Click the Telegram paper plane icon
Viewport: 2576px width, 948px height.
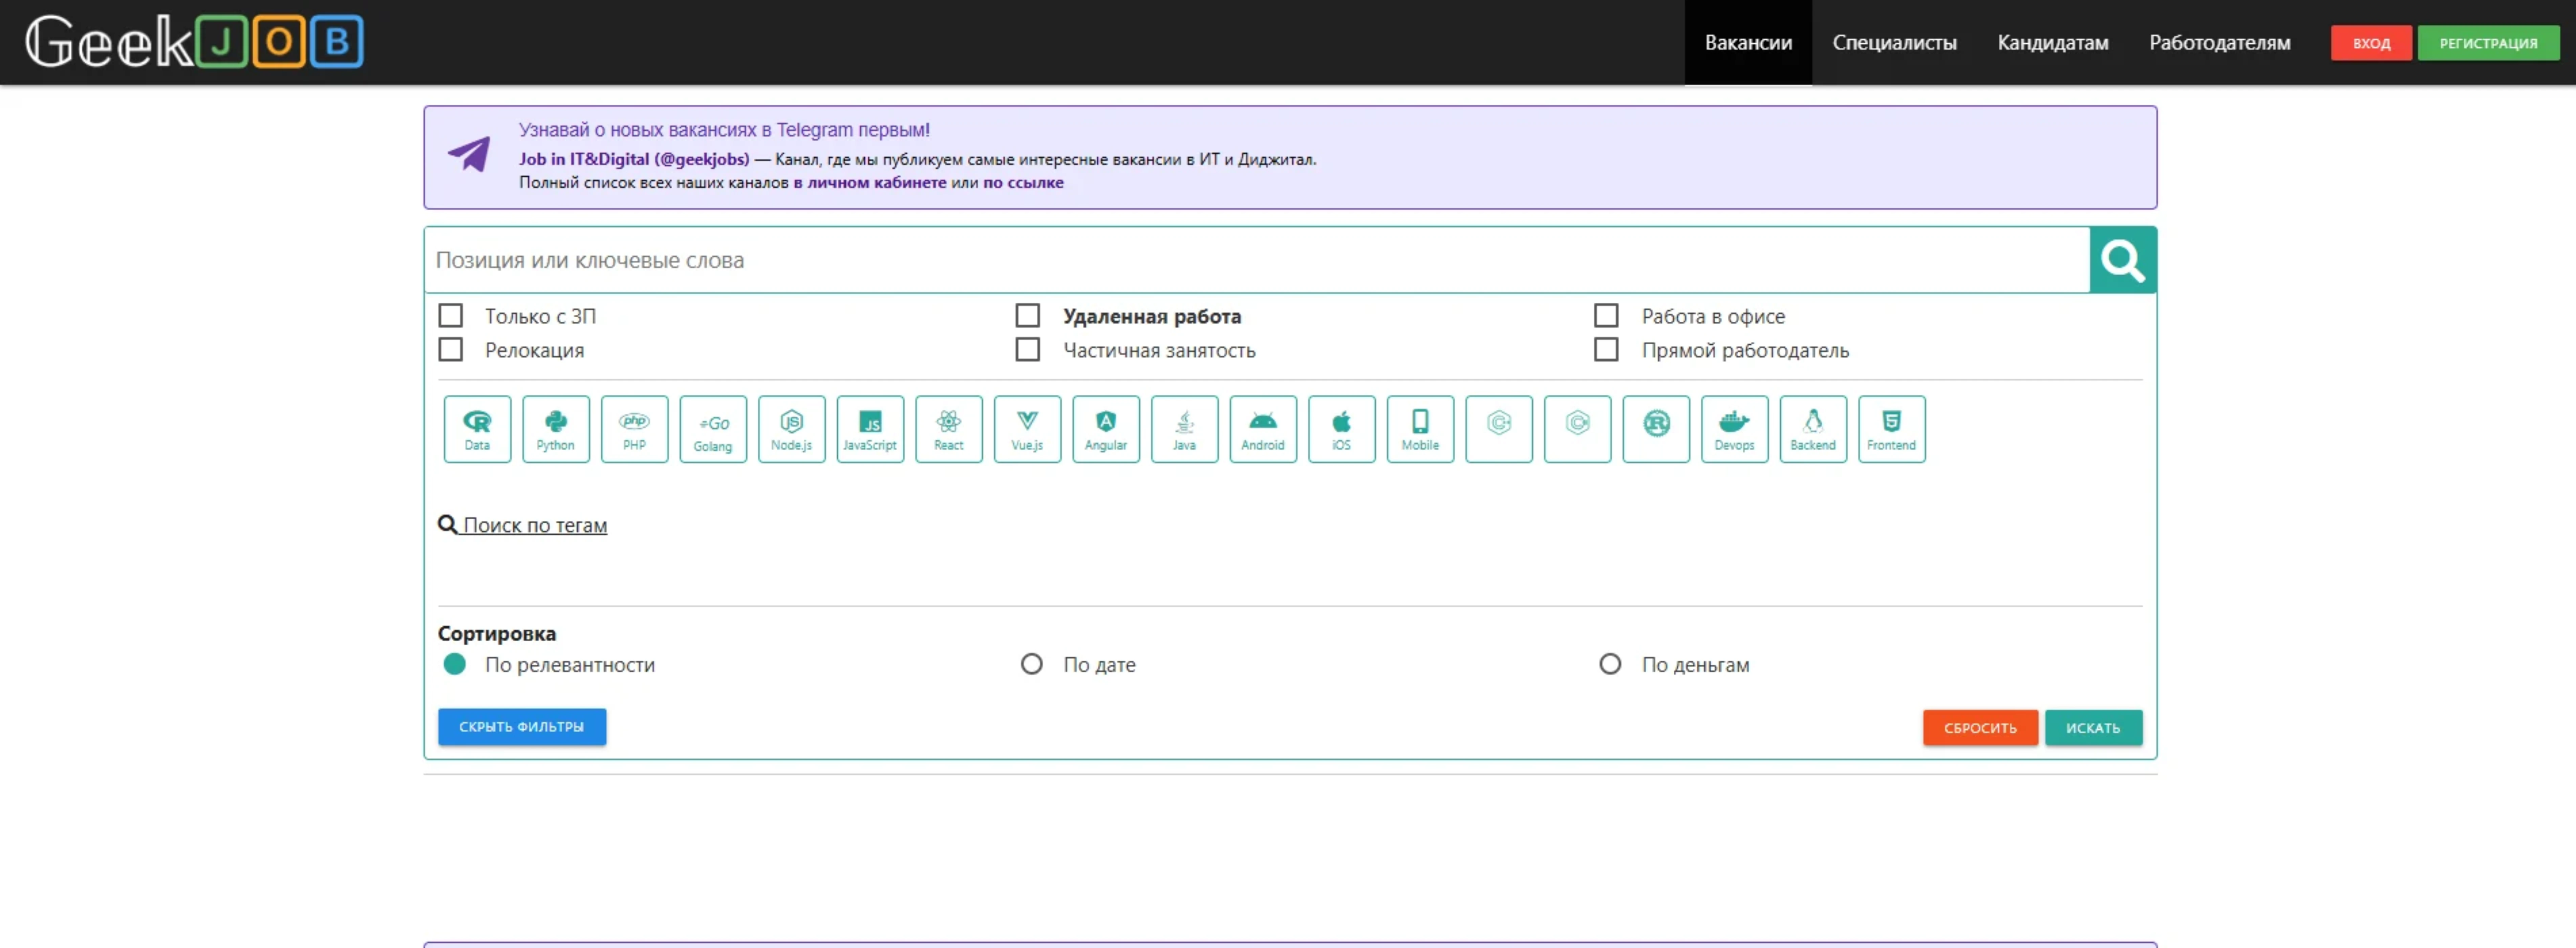click(x=469, y=154)
